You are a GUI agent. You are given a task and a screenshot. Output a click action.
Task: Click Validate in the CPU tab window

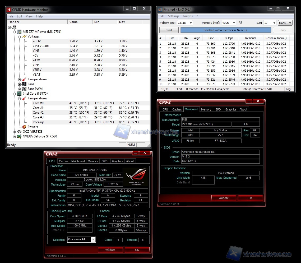(x=110, y=250)
